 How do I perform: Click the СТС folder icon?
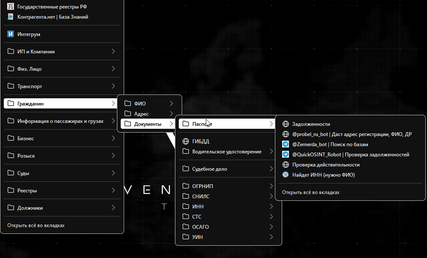pos(186,216)
